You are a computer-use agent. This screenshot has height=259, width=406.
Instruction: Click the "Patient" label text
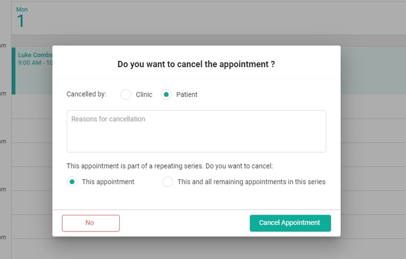(x=186, y=94)
